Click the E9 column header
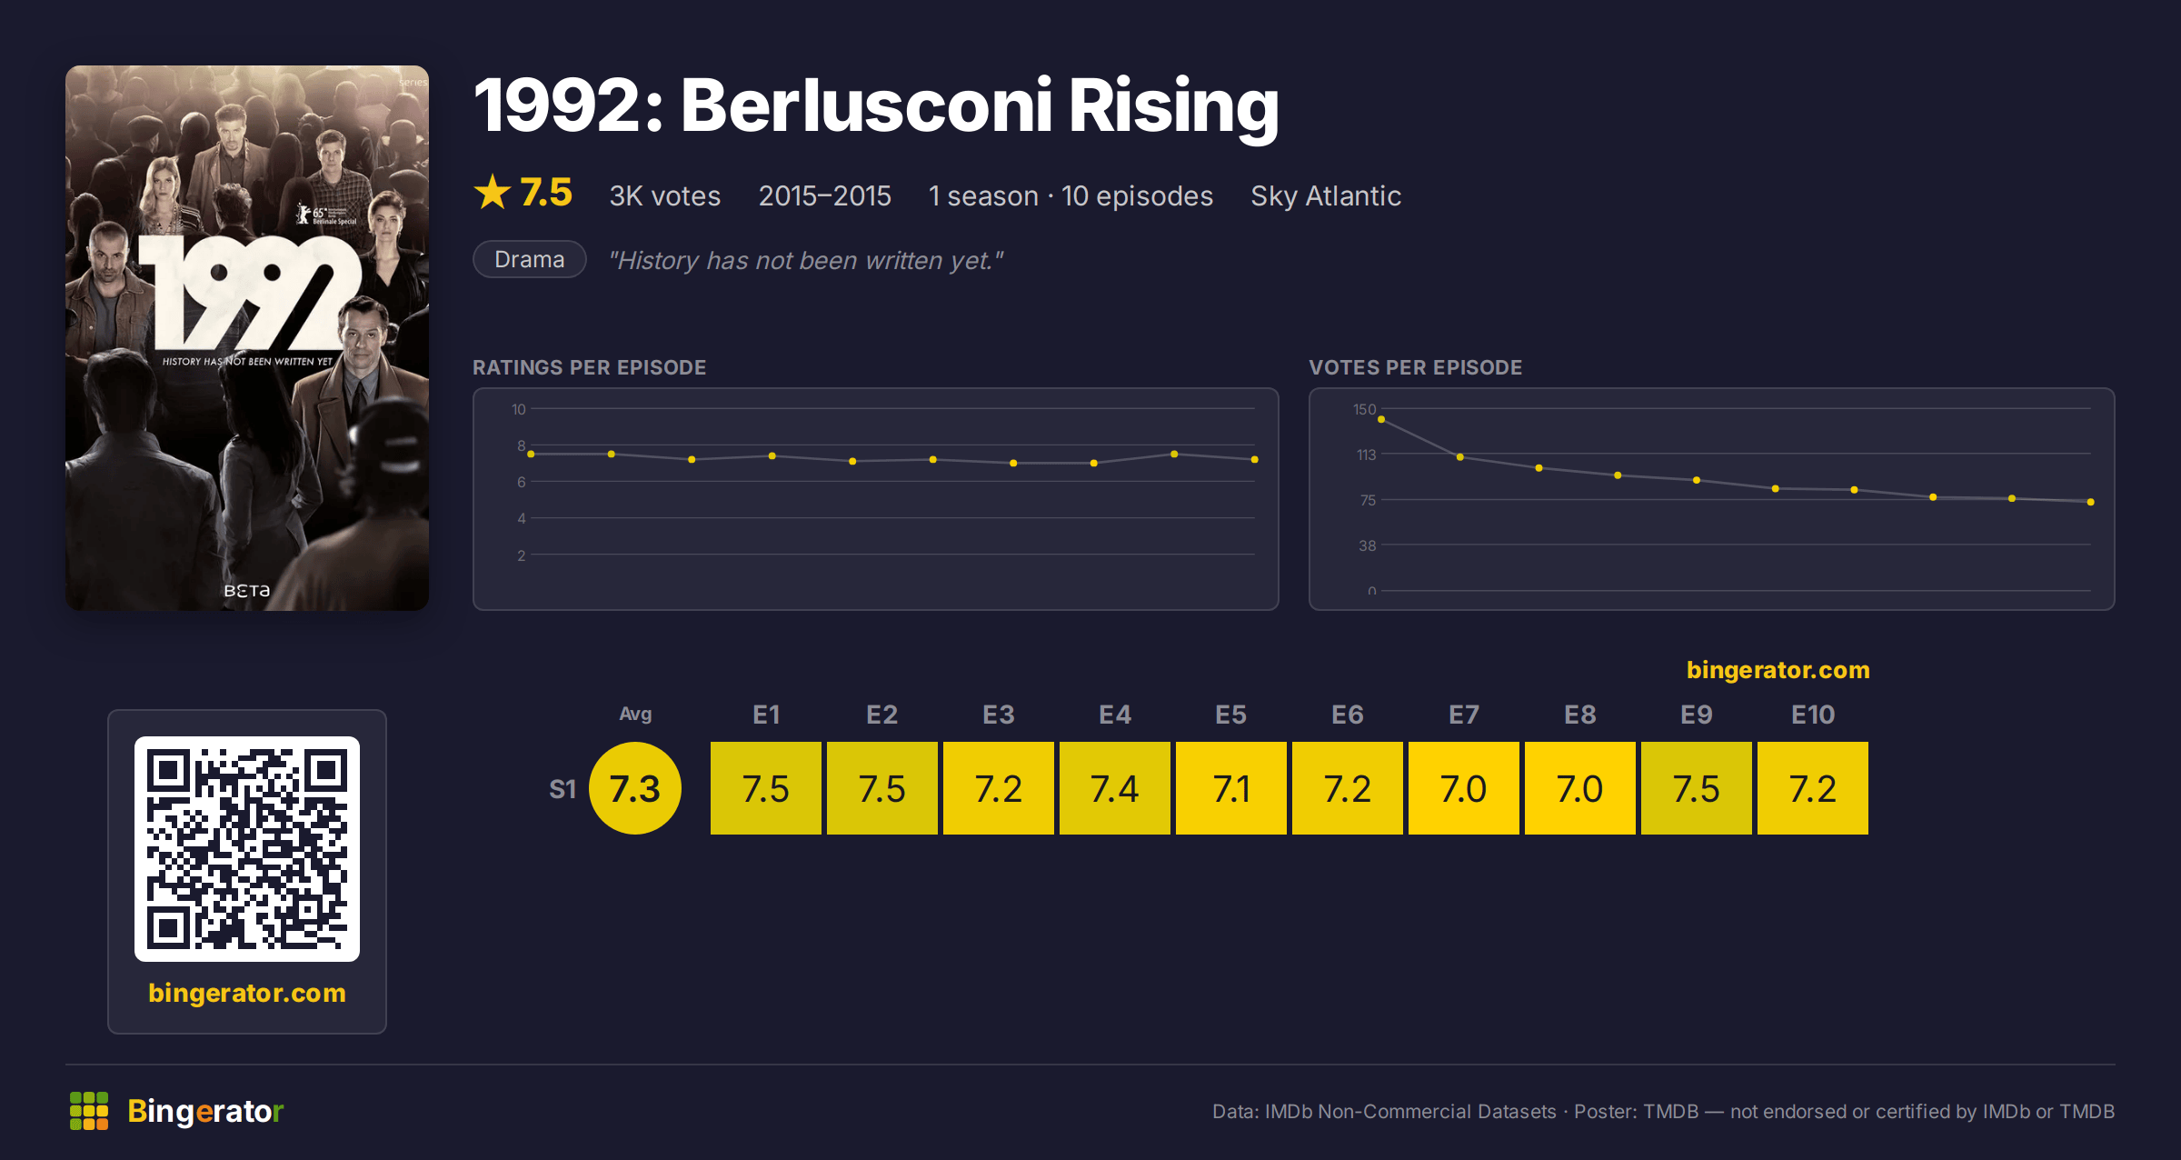This screenshot has width=2181, height=1160. coord(1697,715)
